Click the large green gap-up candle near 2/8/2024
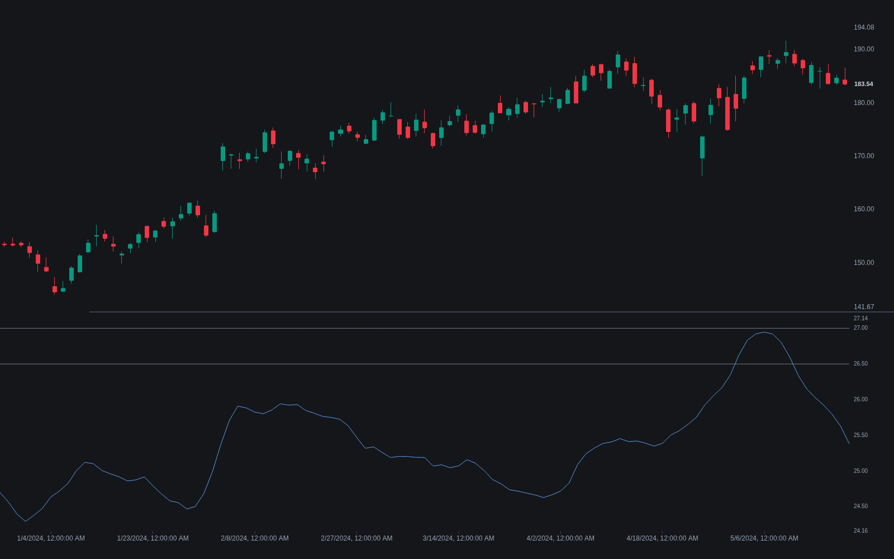 point(223,154)
